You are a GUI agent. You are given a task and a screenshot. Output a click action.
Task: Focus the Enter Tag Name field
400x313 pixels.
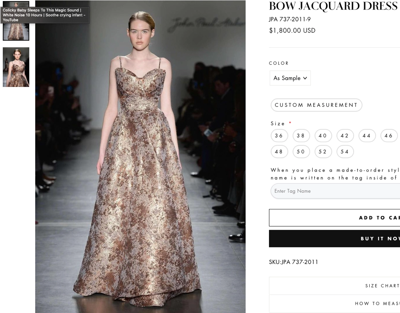pyautogui.click(x=335, y=191)
